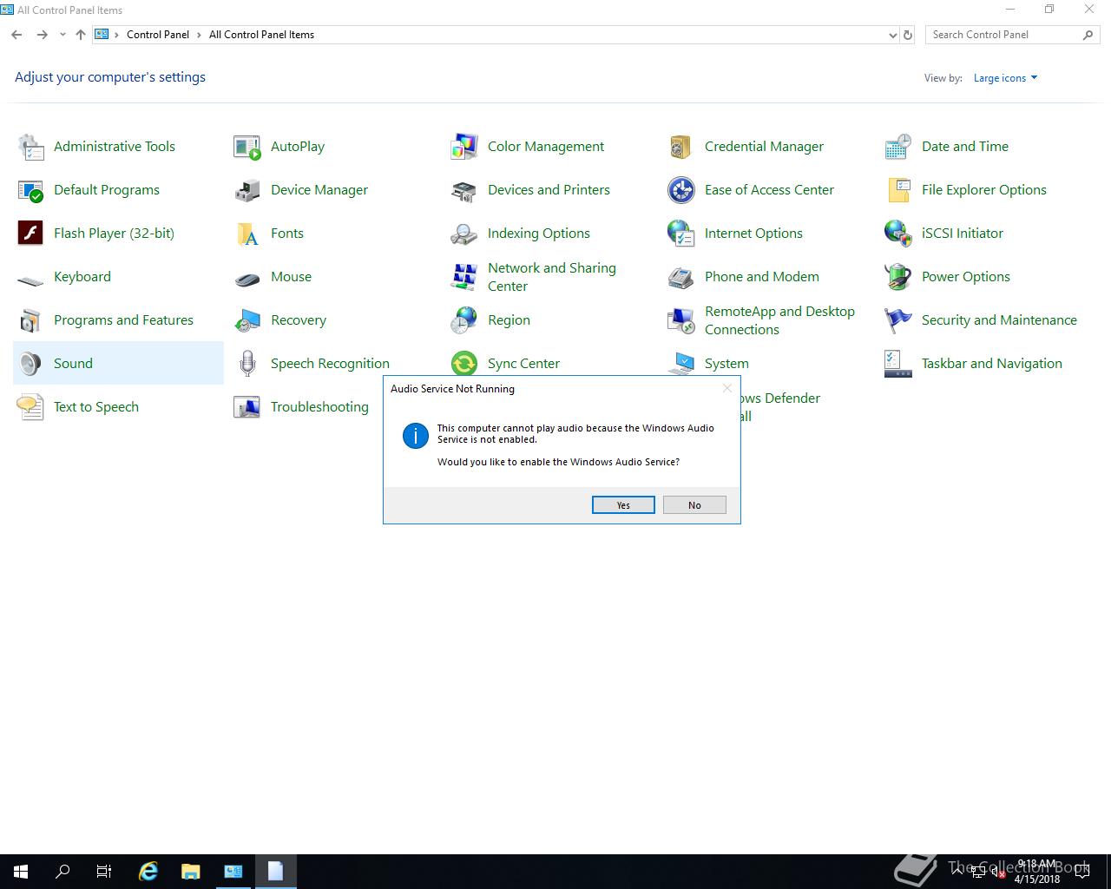Open the Sync Center icon
The image size is (1111, 889).
(464, 364)
